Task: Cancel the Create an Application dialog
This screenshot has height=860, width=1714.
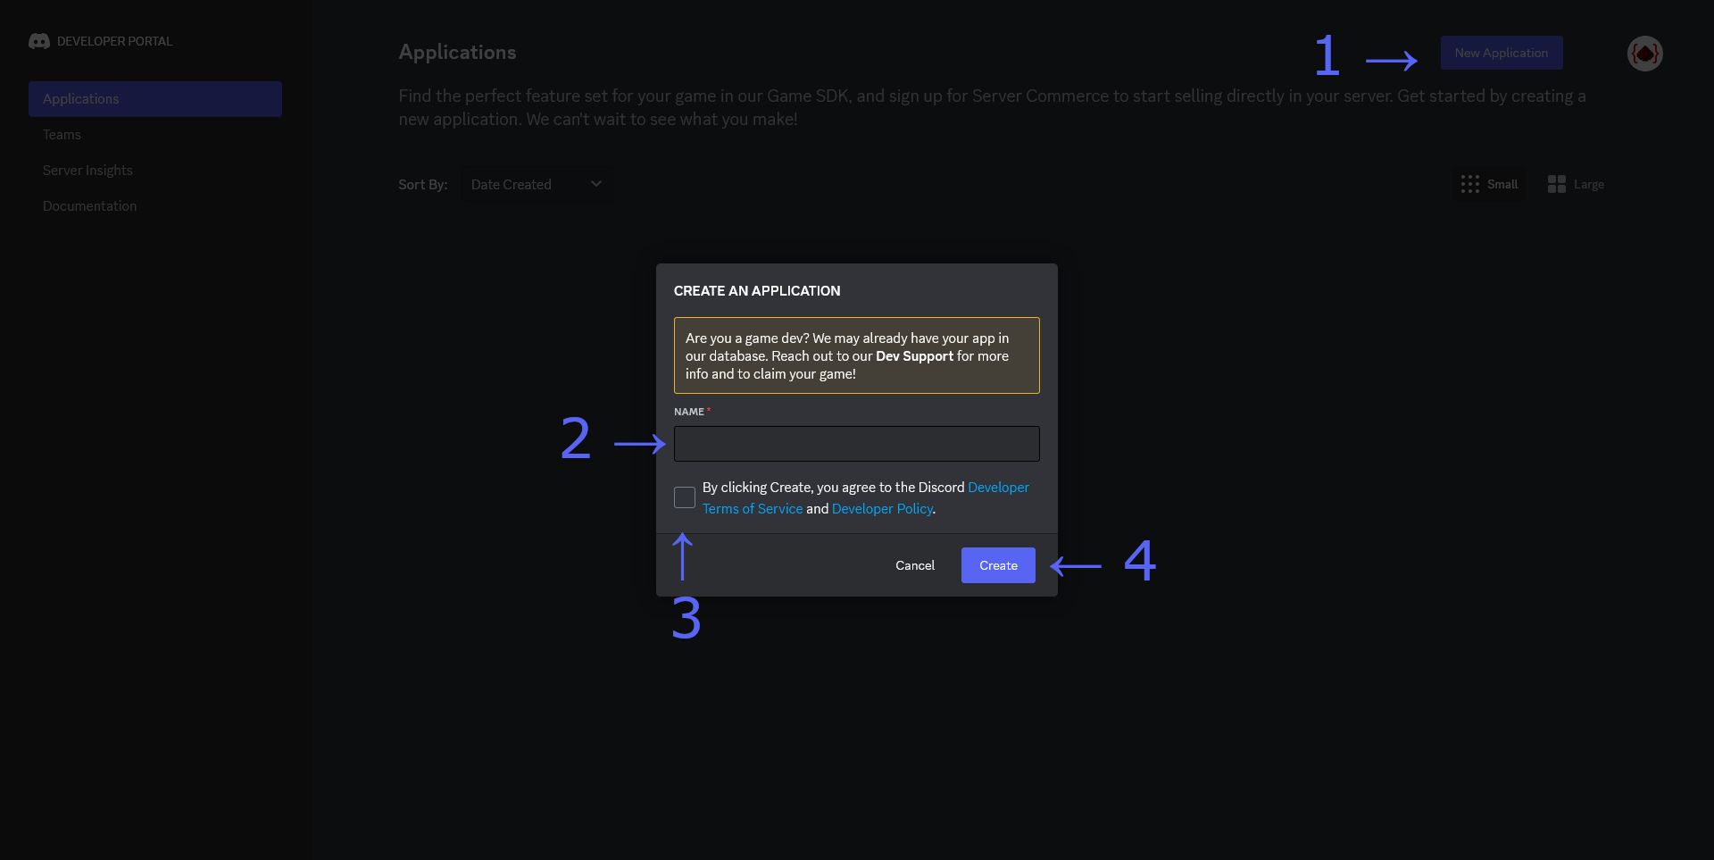Action: 915,565
